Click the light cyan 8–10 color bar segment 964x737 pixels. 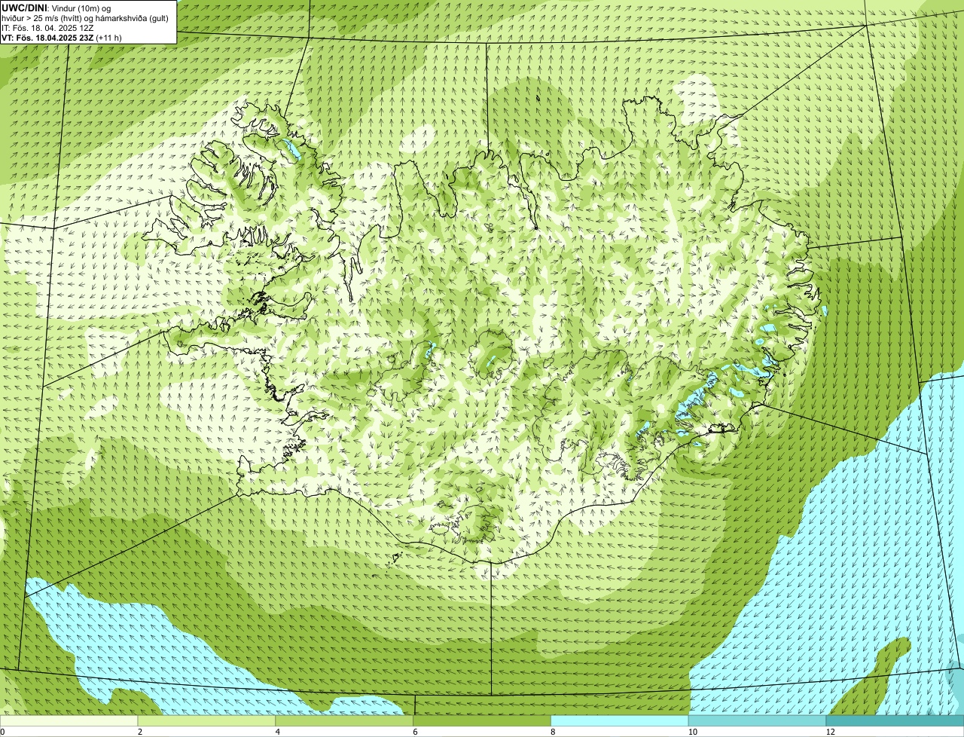coord(620,720)
